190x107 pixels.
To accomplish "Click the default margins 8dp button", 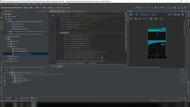I will (140, 19).
